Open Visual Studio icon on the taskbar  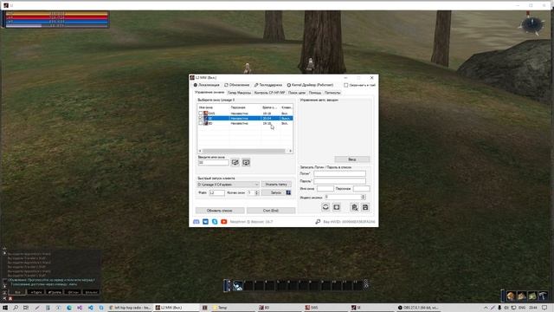click(x=80, y=308)
